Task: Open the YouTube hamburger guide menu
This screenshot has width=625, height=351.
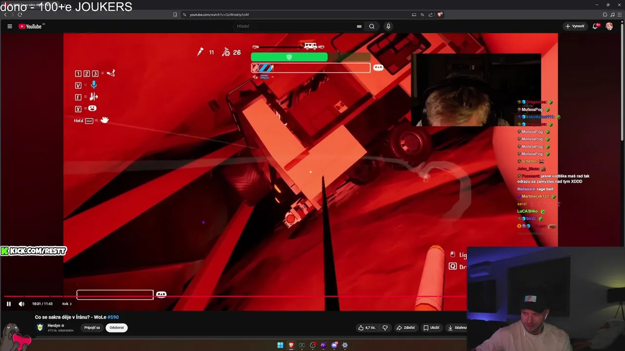Action: click(x=10, y=26)
